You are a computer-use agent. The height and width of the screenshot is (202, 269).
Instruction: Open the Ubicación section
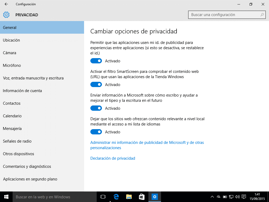click(42, 40)
